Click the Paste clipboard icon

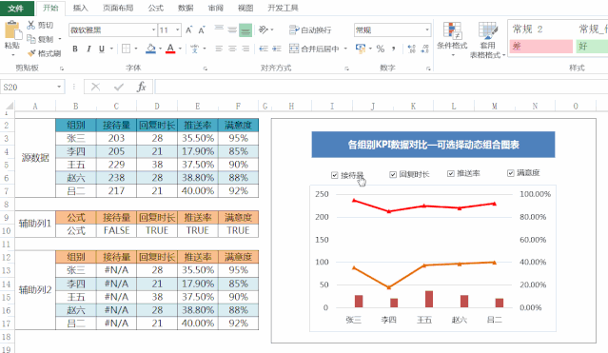click(x=12, y=30)
